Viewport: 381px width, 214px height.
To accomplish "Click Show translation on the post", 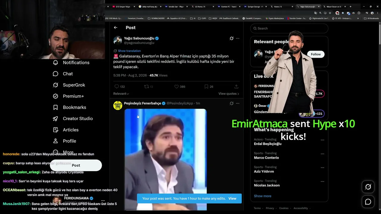I will tap(129, 51).
